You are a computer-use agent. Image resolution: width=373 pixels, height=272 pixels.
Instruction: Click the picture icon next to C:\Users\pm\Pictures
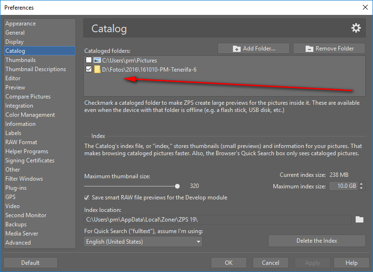(97, 60)
